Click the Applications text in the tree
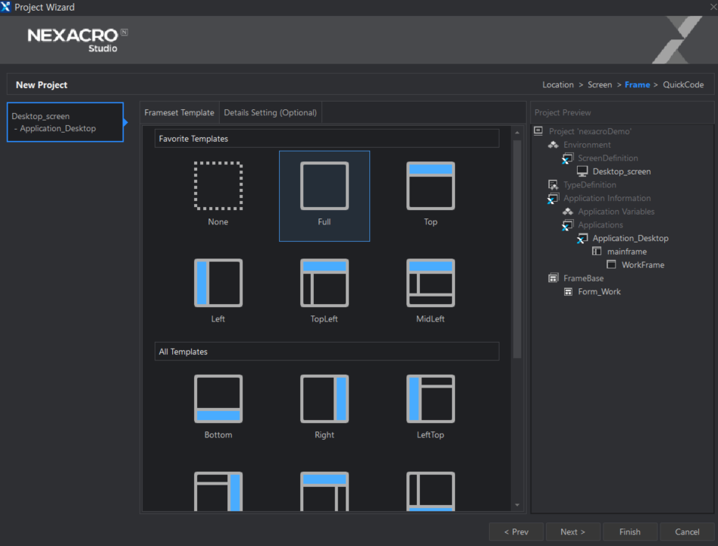The image size is (718, 546). [x=600, y=225]
